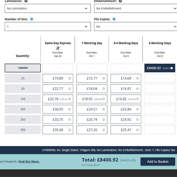Open the No Embellishment dropdown

(x=135, y=8)
